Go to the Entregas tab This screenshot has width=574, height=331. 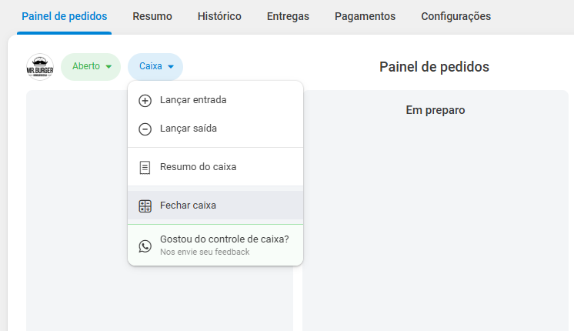coord(288,16)
